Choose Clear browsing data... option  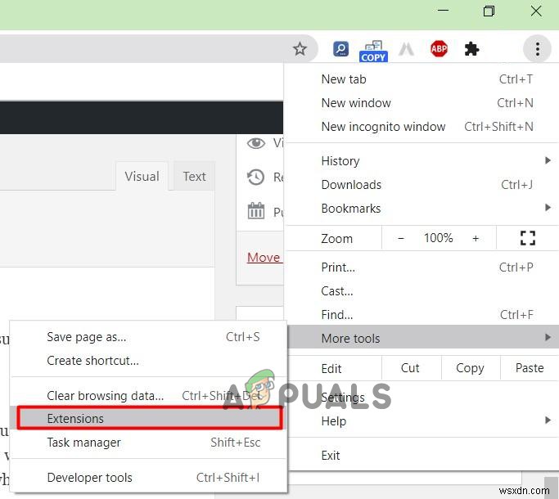(149, 396)
